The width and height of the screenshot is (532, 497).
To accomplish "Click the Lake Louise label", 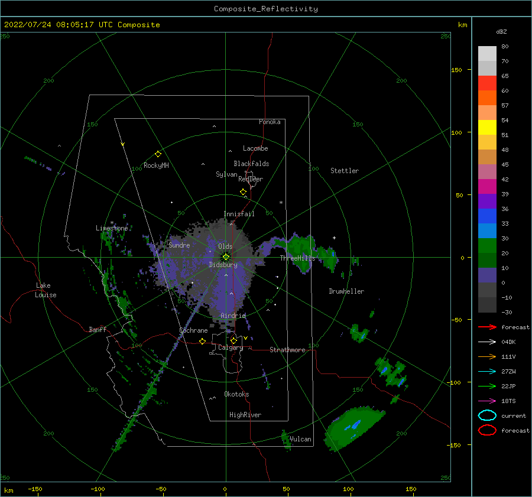I will click(46, 290).
